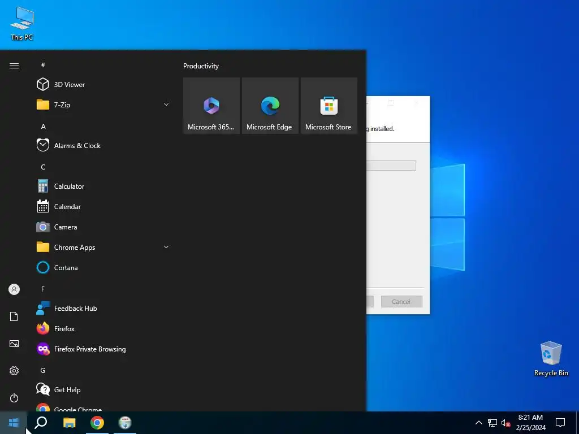Open 3D Viewer from the app list
Image resolution: width=579 pixels, height=434 pixels.
click(103, 85)
